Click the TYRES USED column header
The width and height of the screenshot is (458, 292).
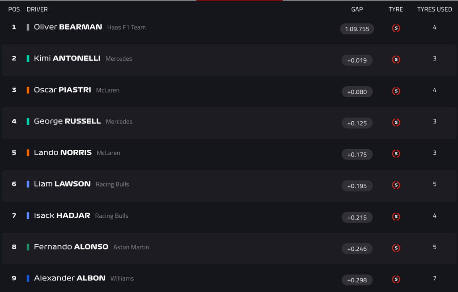[434, 9]
